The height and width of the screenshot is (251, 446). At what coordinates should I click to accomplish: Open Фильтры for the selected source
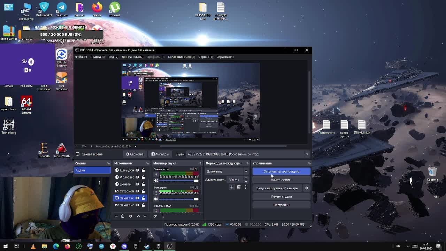(x=160, y=154)
